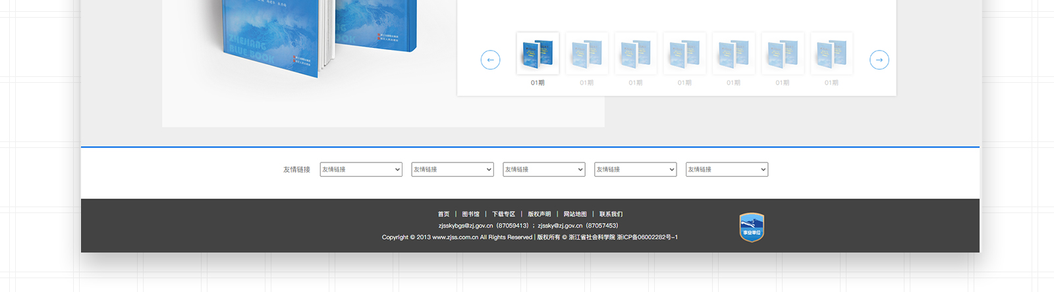Open 网站地图 footer link
This screenshot has height=292, width=1054.
point(574,214)
